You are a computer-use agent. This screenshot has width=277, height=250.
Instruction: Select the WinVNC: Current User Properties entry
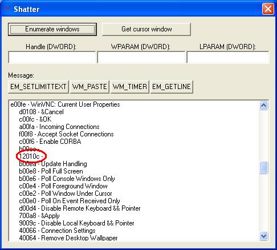(65, 104)
